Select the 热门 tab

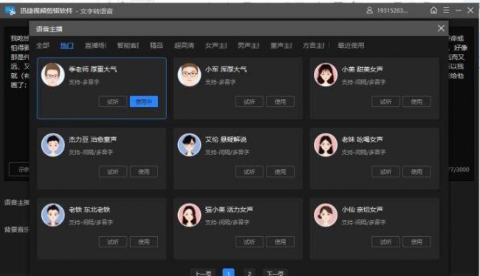66,46
